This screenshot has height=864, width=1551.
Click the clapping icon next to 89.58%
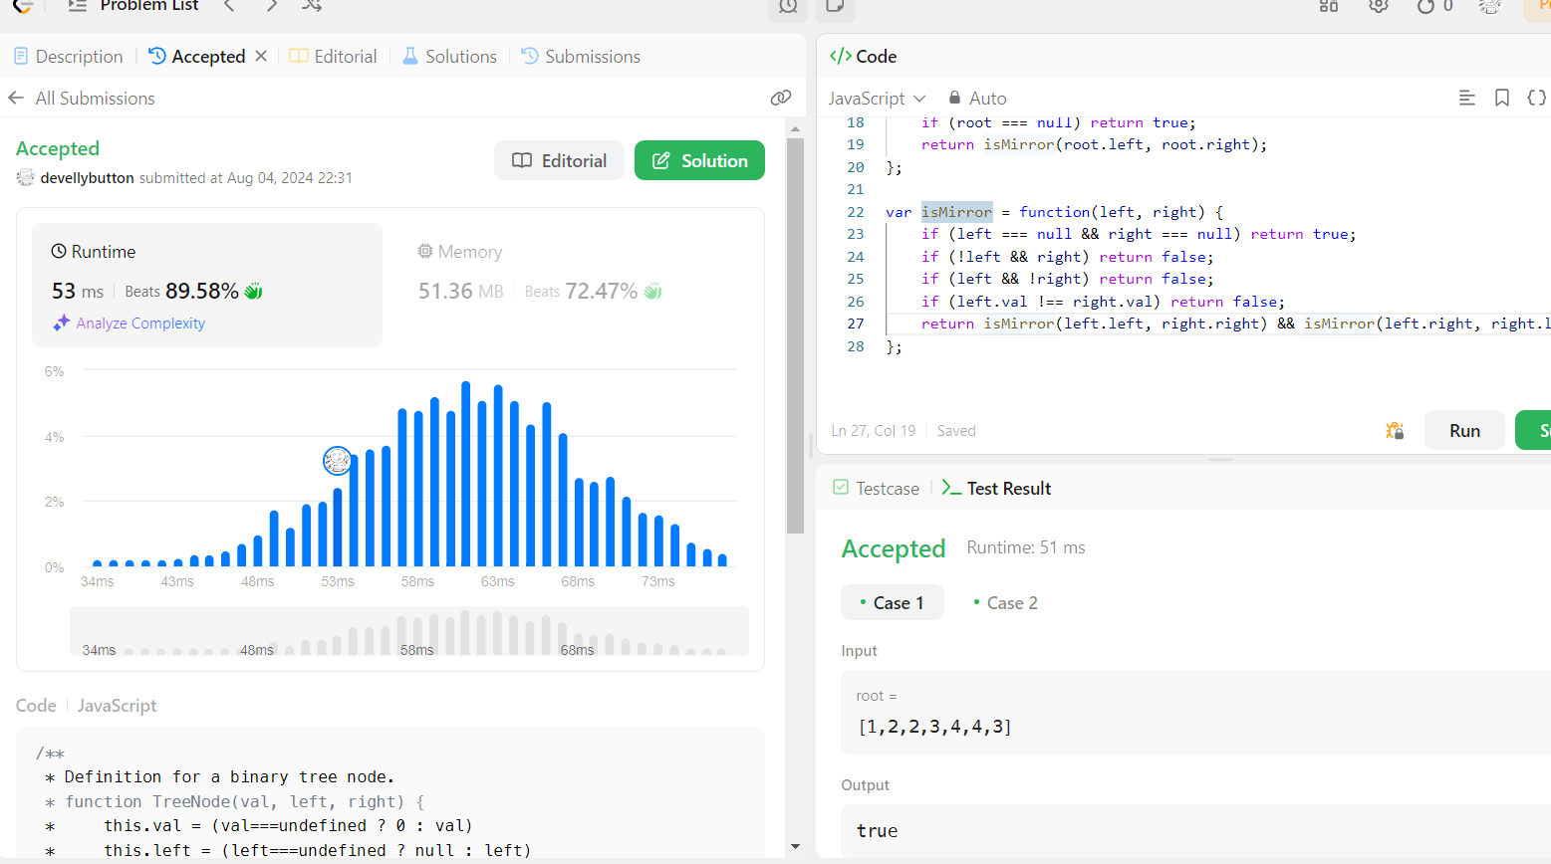(x=253, y=291)
